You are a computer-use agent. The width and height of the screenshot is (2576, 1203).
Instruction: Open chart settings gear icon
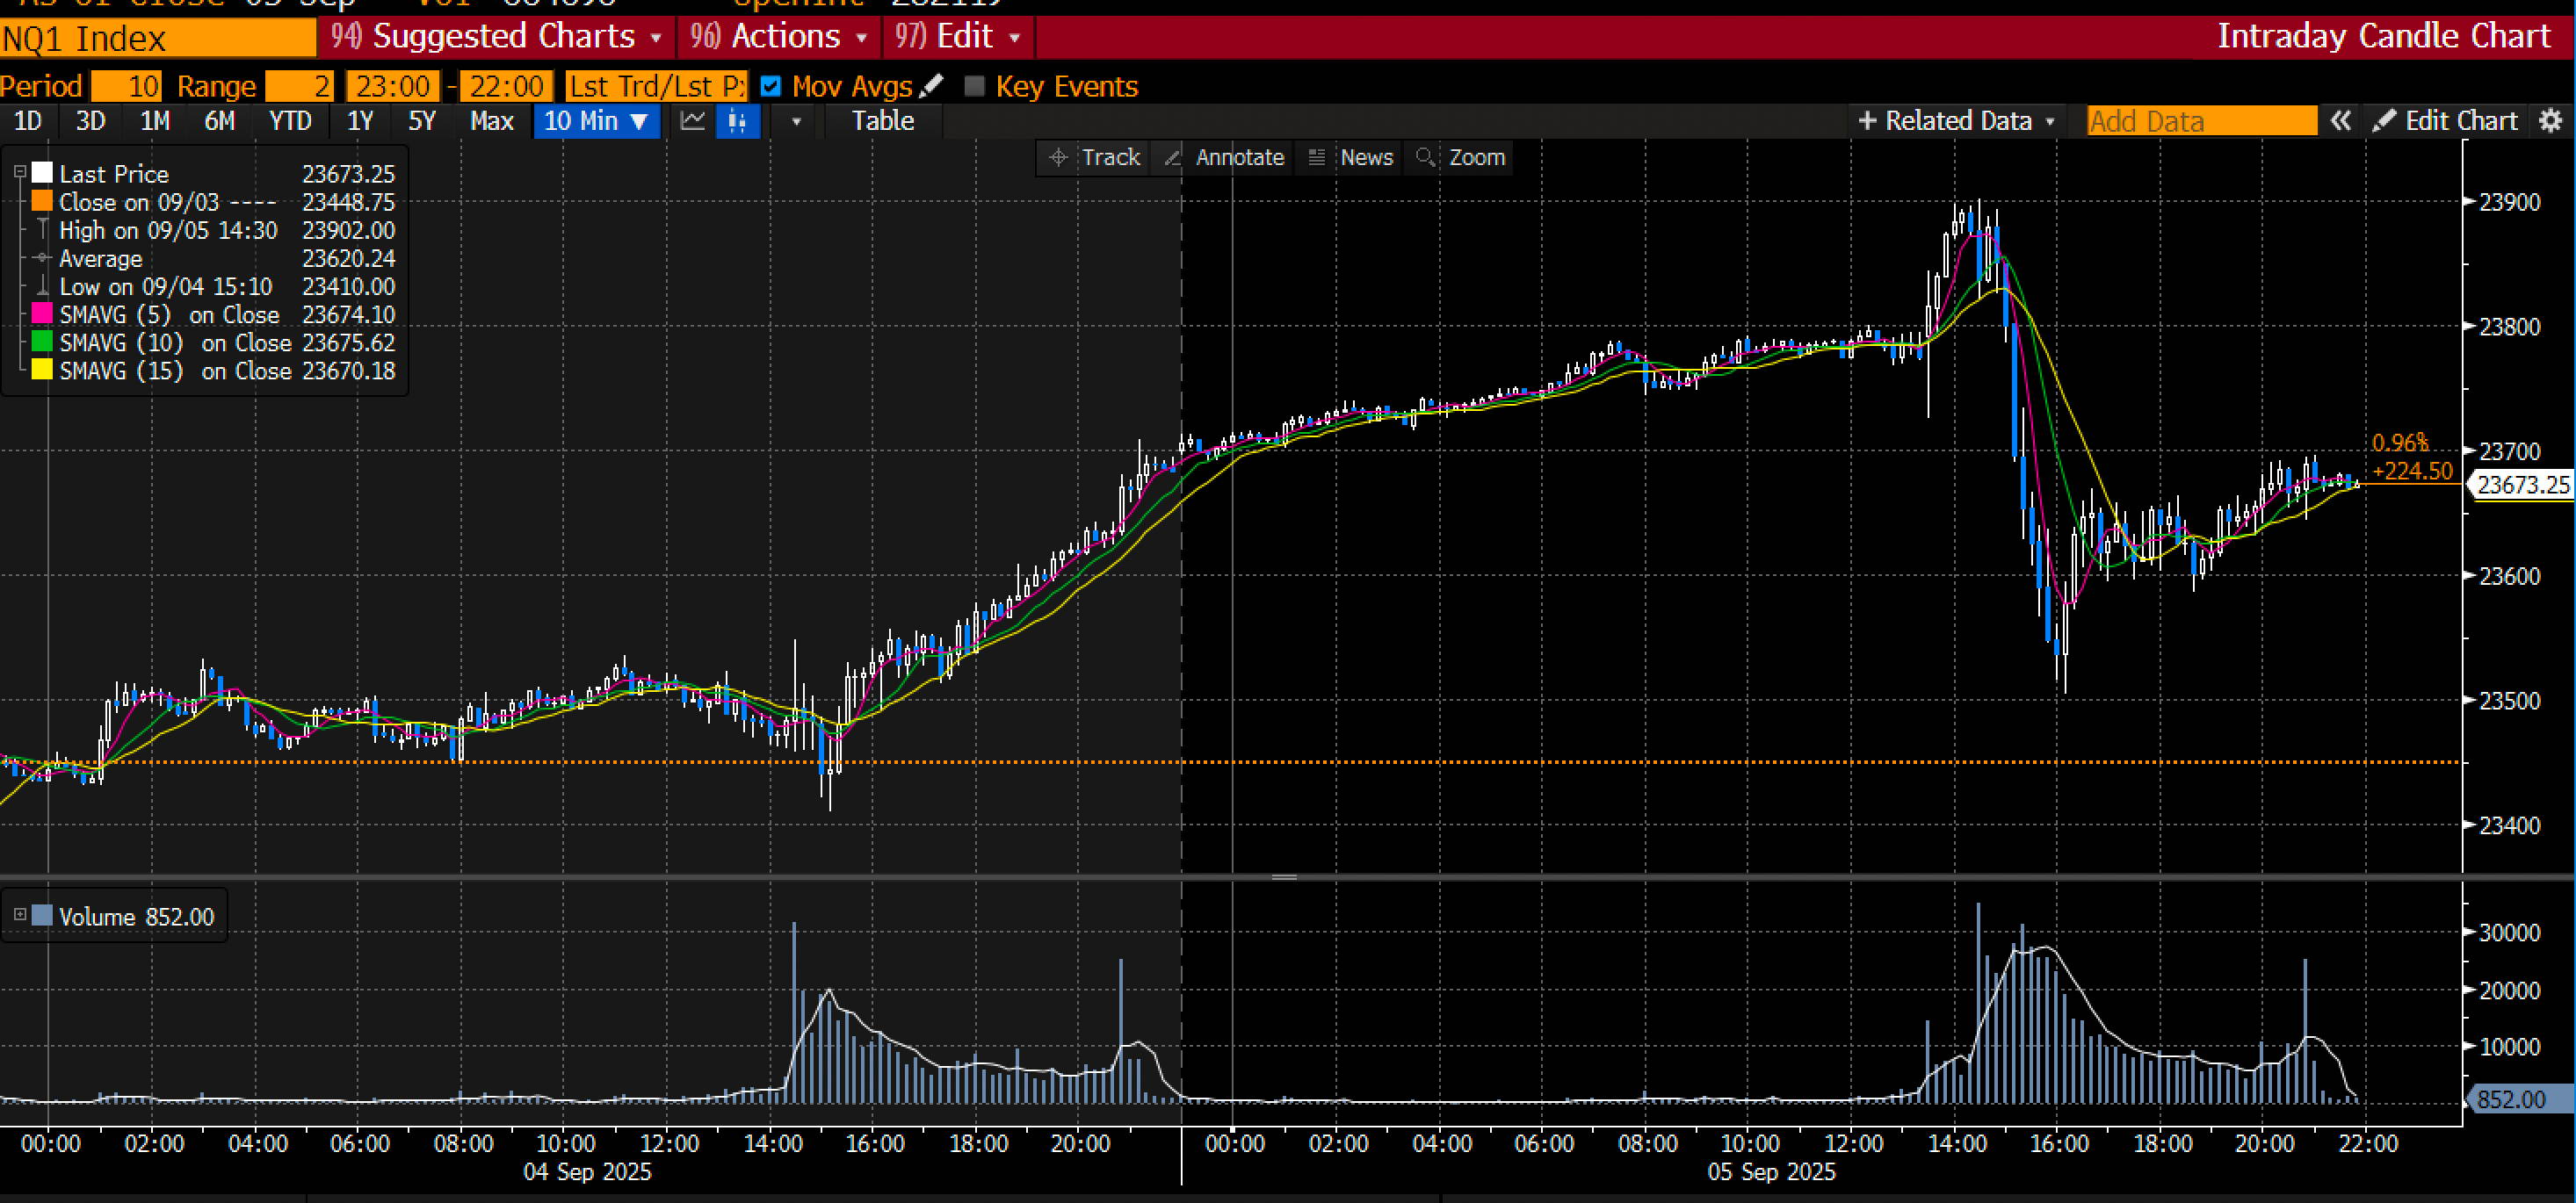point(2551,121)
